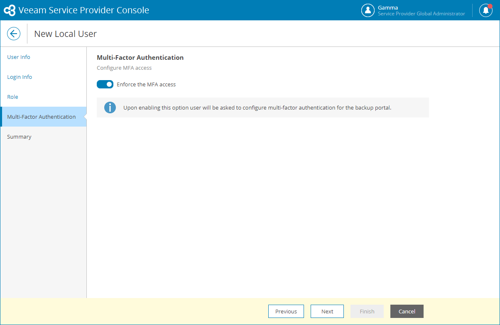Disable the Enforce the MFA access toggle

[x=105, y=84]
